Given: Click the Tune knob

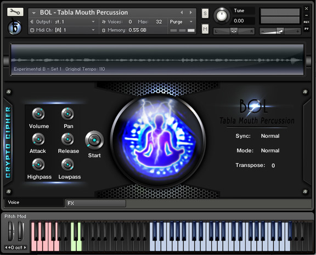Looking at the screenshot, I should (x=222, y=15).
